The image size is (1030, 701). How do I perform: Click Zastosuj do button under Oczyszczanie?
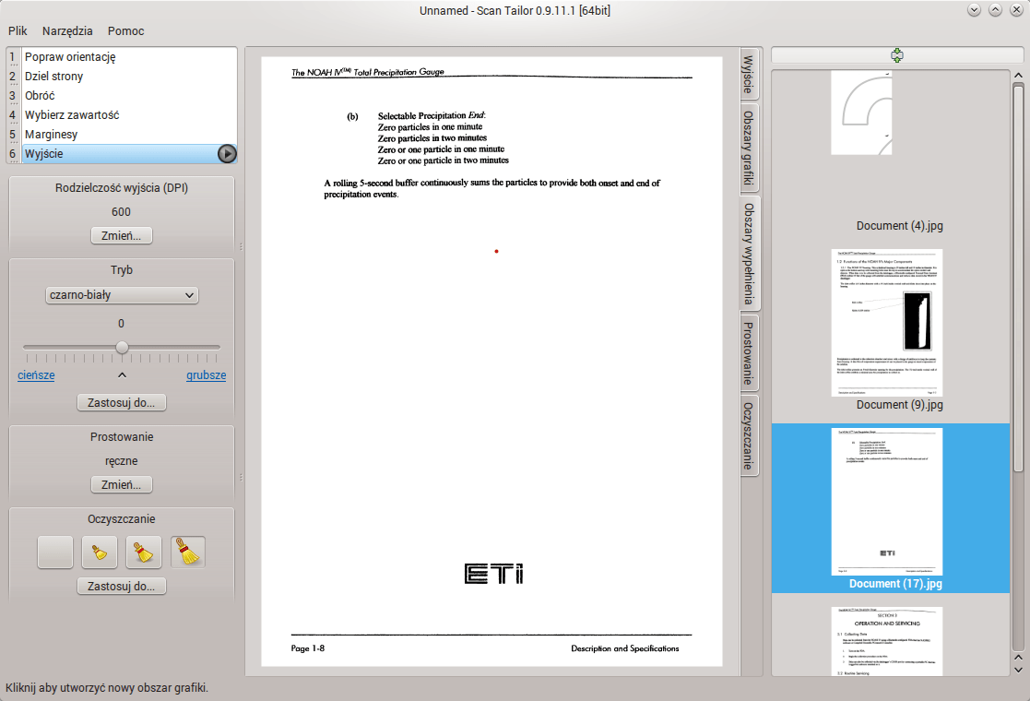click(x=122, y=586)
